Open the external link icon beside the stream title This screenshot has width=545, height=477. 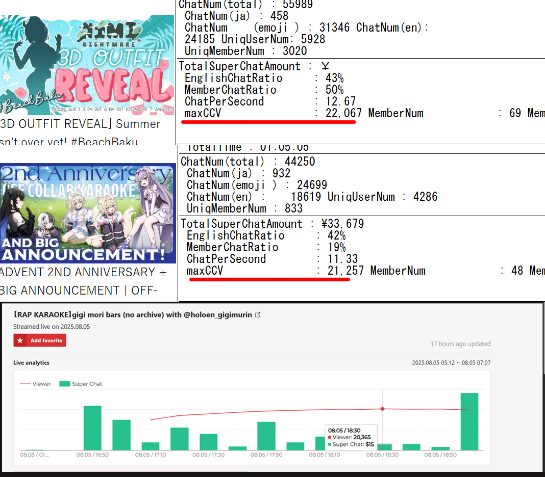coord(258,315)
